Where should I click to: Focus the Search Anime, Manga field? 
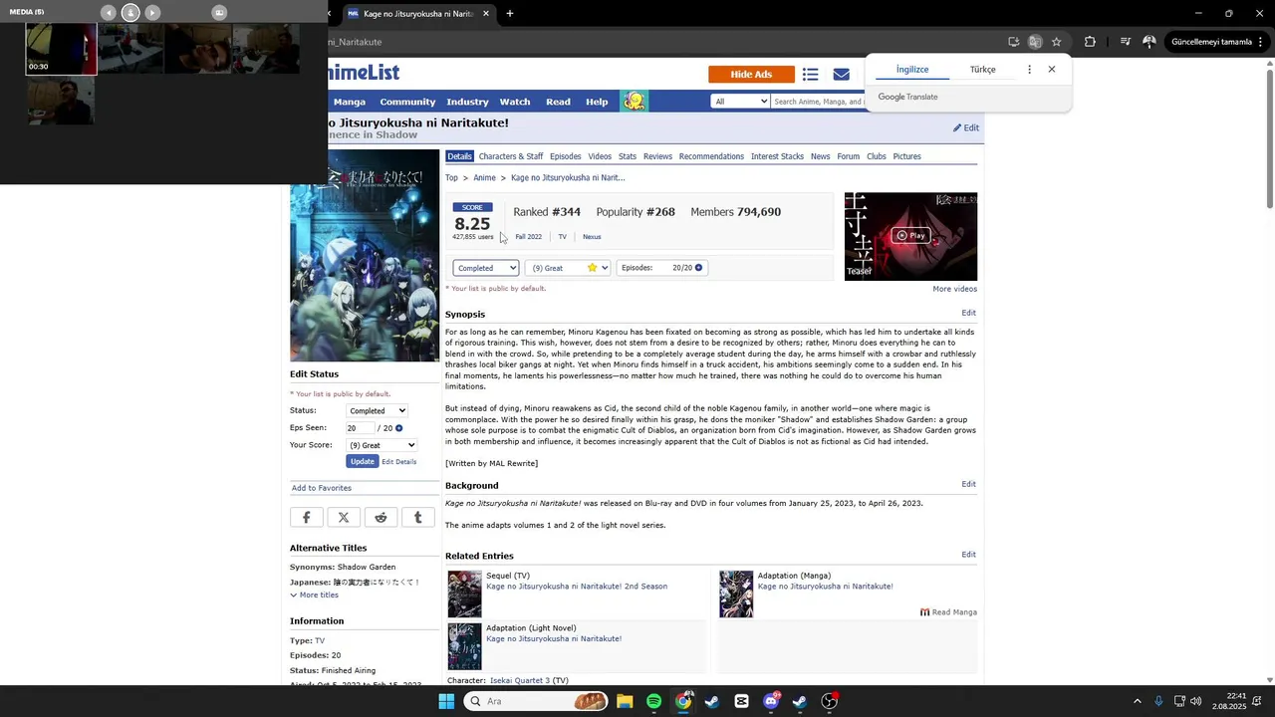pos(819,102)
